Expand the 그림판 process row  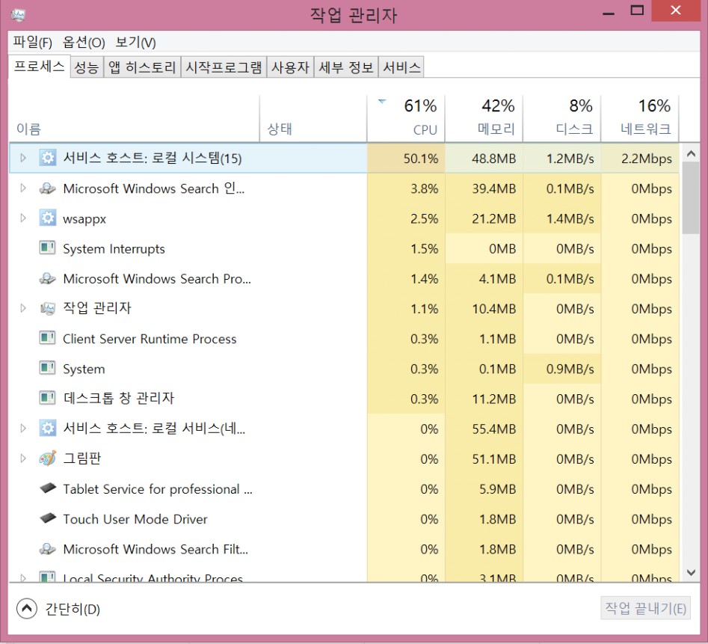23,459
